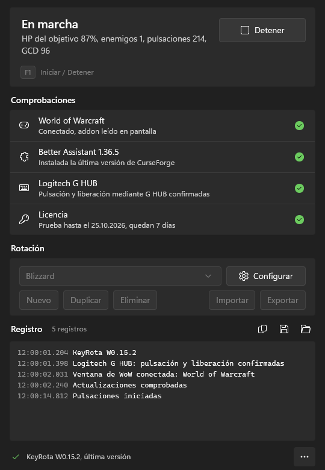This screenshot has height=470, width=325.
Task: Click the green check for World of Warcraft
Action: [x=299, y=125]
